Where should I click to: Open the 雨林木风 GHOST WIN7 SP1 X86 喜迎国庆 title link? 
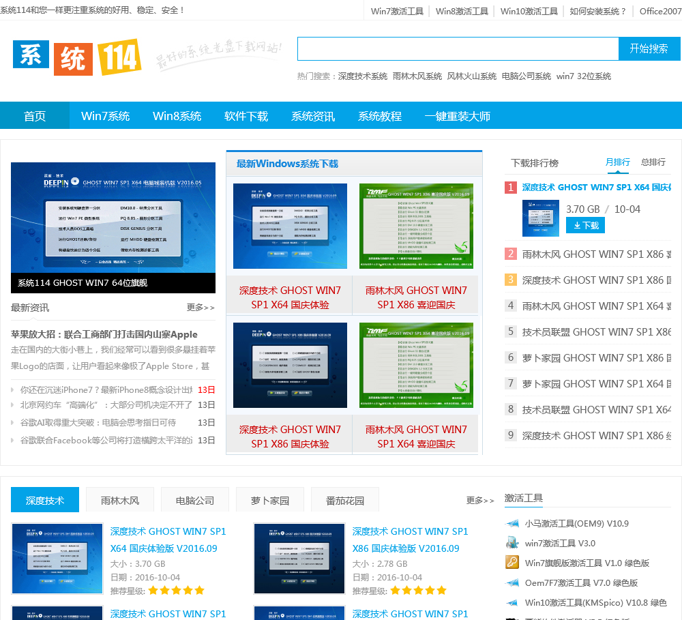point(416,297)
